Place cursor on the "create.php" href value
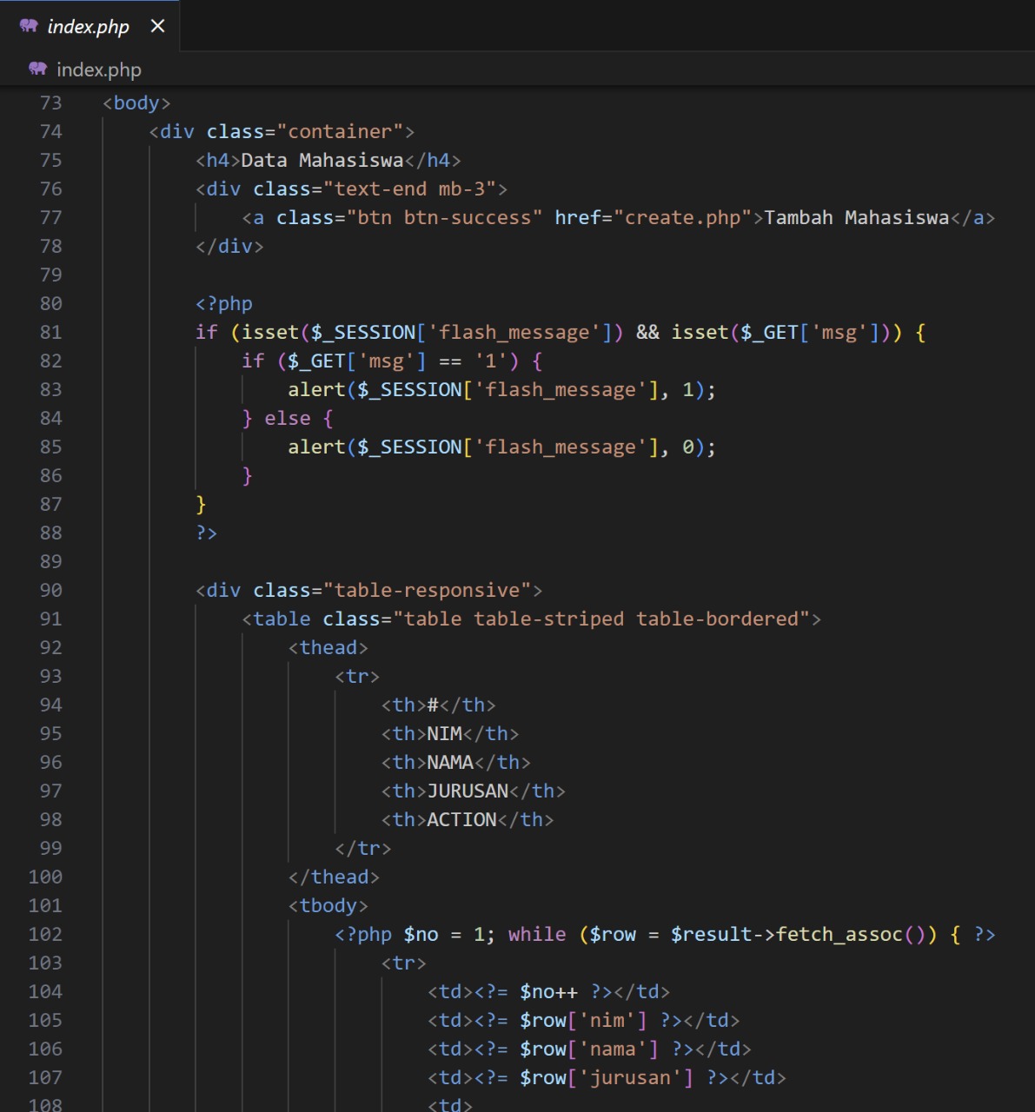Viewport: 1035px width, 1112px height. (682, 217)
